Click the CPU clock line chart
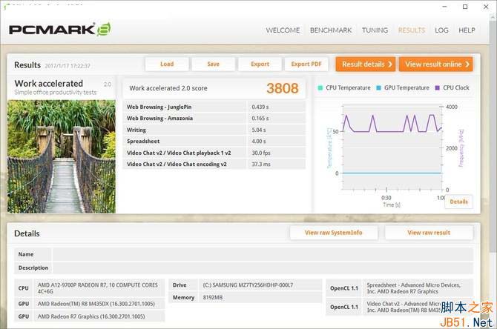The width and height of the screenshot is (497, 329). (392, 147)
